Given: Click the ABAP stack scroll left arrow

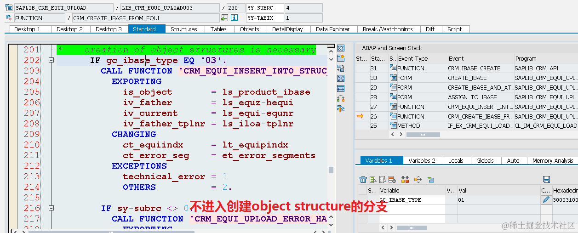Looking at the screenshot, I should point(392,135).
